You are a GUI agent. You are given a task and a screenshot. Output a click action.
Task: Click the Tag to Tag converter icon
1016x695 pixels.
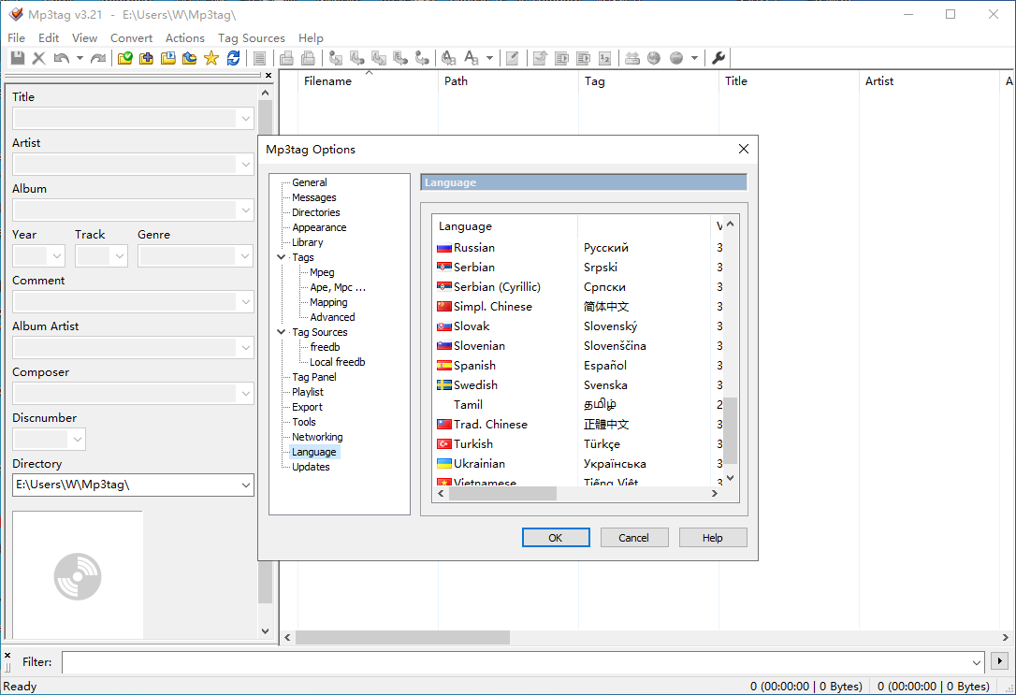422,58
